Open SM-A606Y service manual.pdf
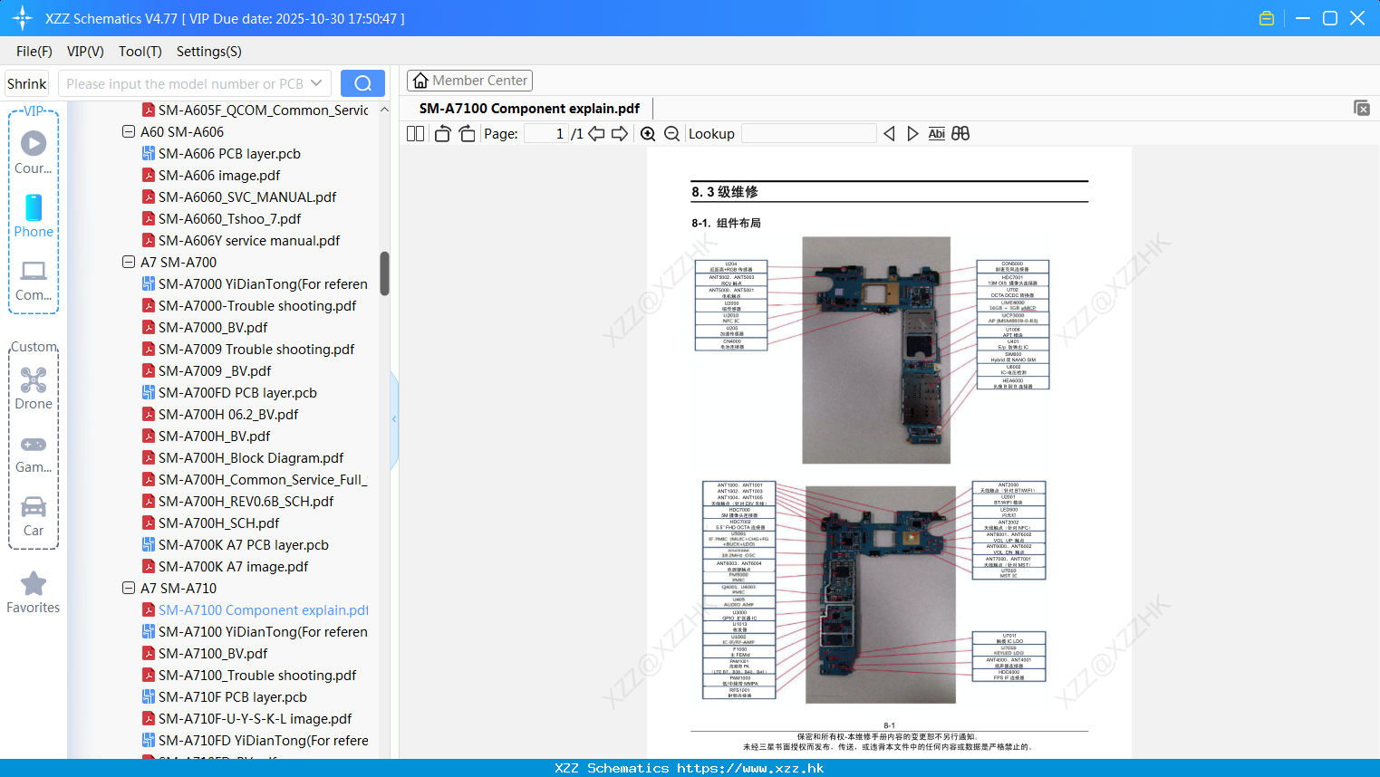 click(x=249, y=240)
